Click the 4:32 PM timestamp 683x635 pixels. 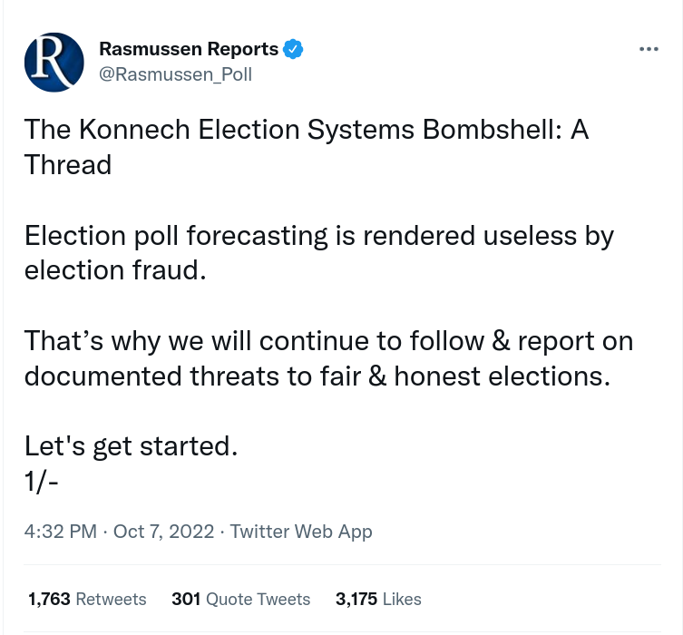coord(60,532)
